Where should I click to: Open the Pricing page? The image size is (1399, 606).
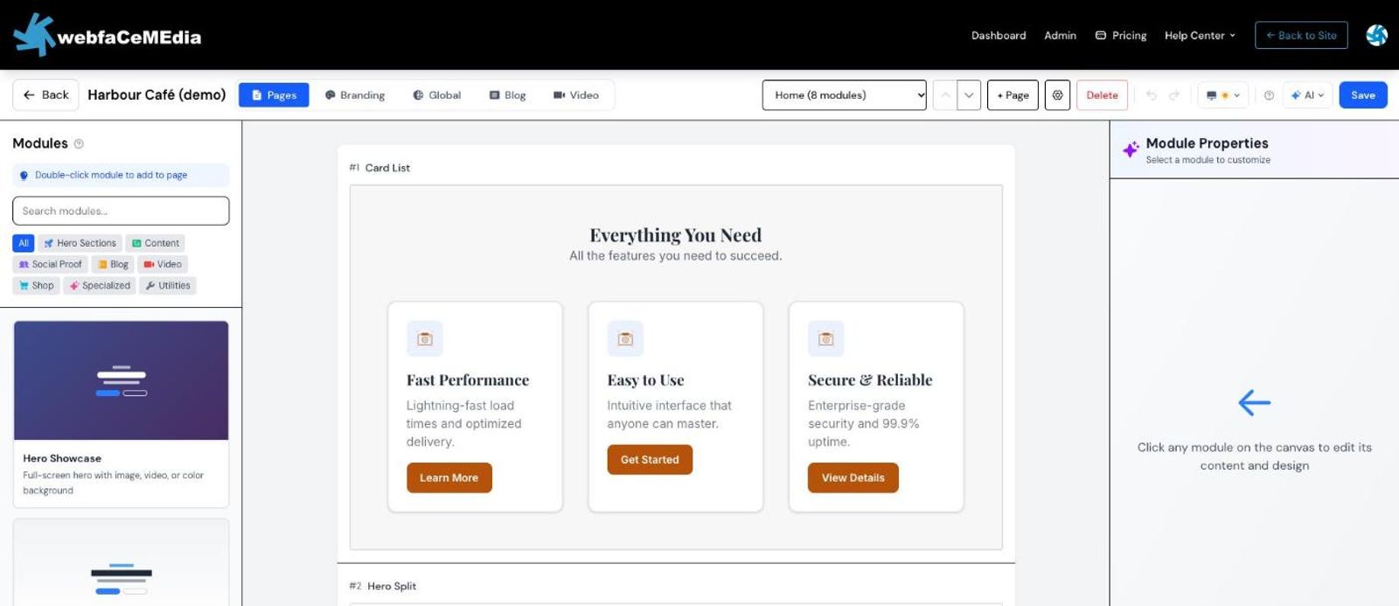(1121, 35)
